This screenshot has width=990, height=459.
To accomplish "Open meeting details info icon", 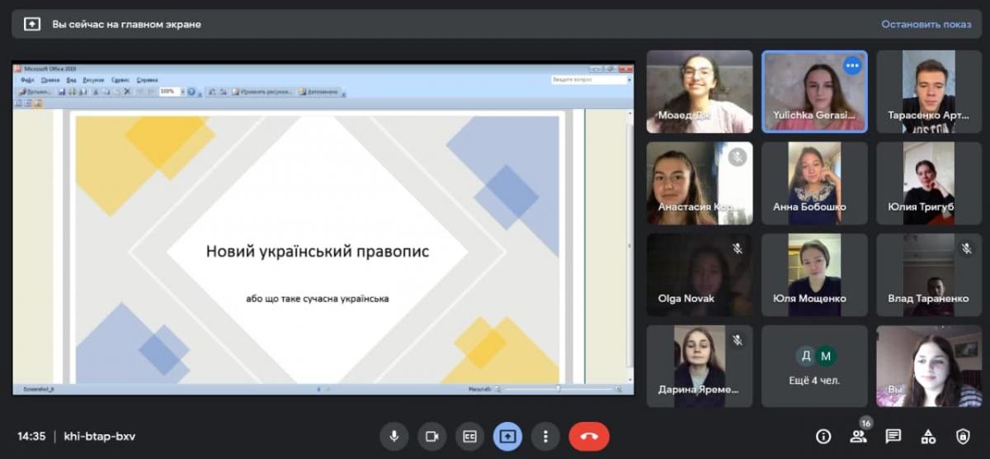I will click(823, 437).
